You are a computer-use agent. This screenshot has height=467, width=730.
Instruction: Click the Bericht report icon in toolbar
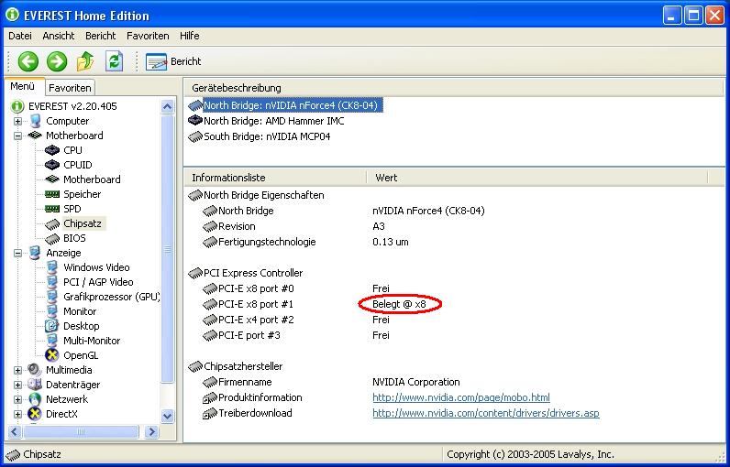[x=156, y=61]
